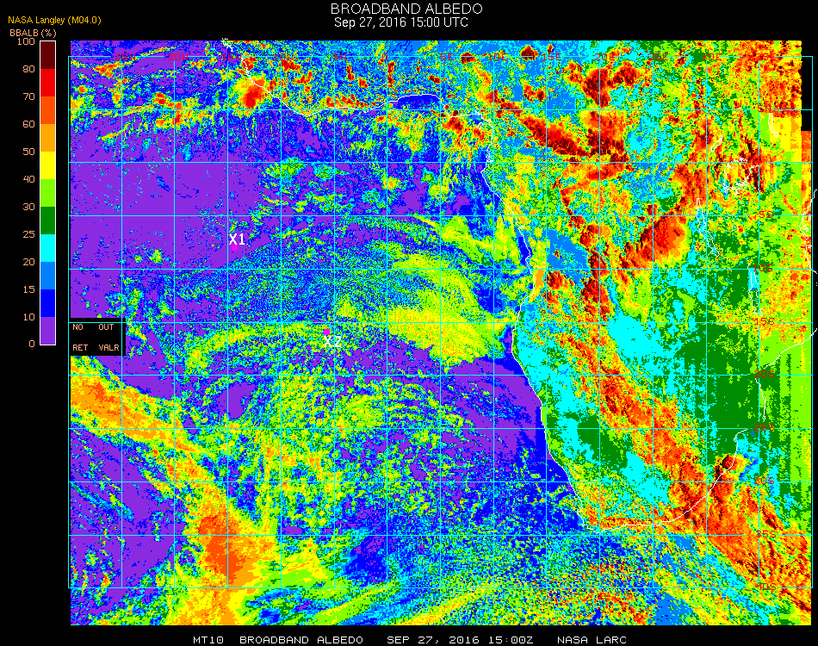
Task: Select the light green 30-40 color swatch
Action: click(x=48, y=193)
